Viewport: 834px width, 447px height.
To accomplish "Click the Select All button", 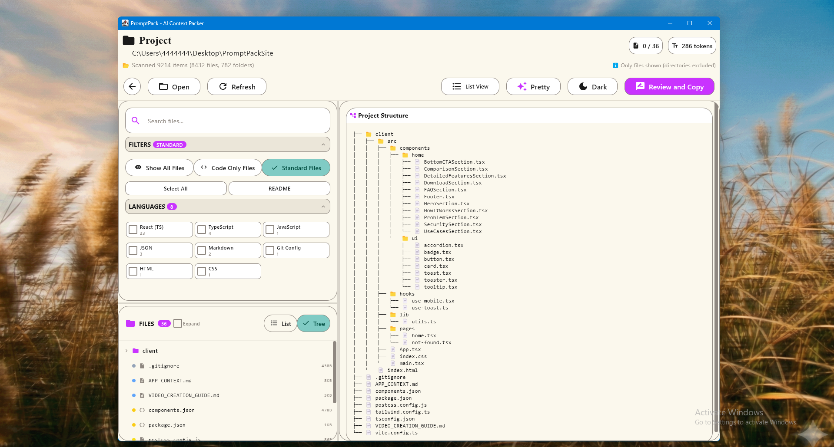I will [x=176, y=188].
